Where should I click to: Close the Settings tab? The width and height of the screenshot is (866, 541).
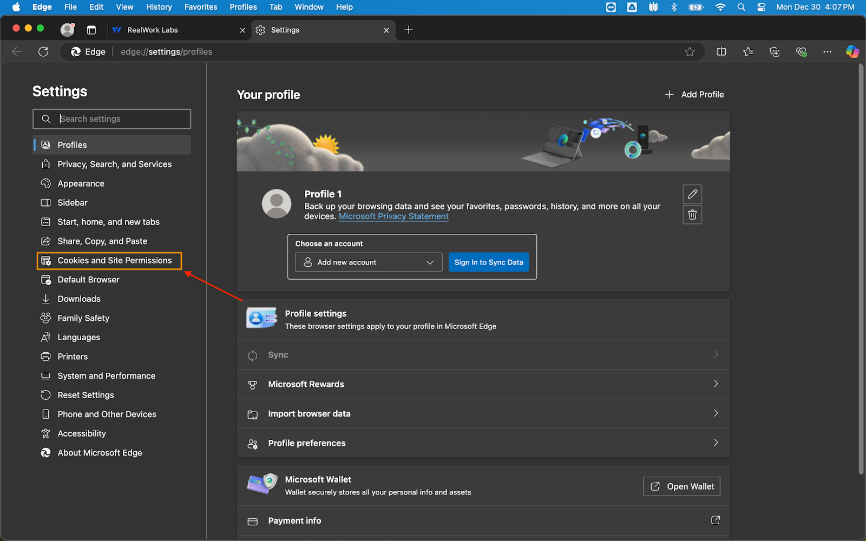[386, 30]
